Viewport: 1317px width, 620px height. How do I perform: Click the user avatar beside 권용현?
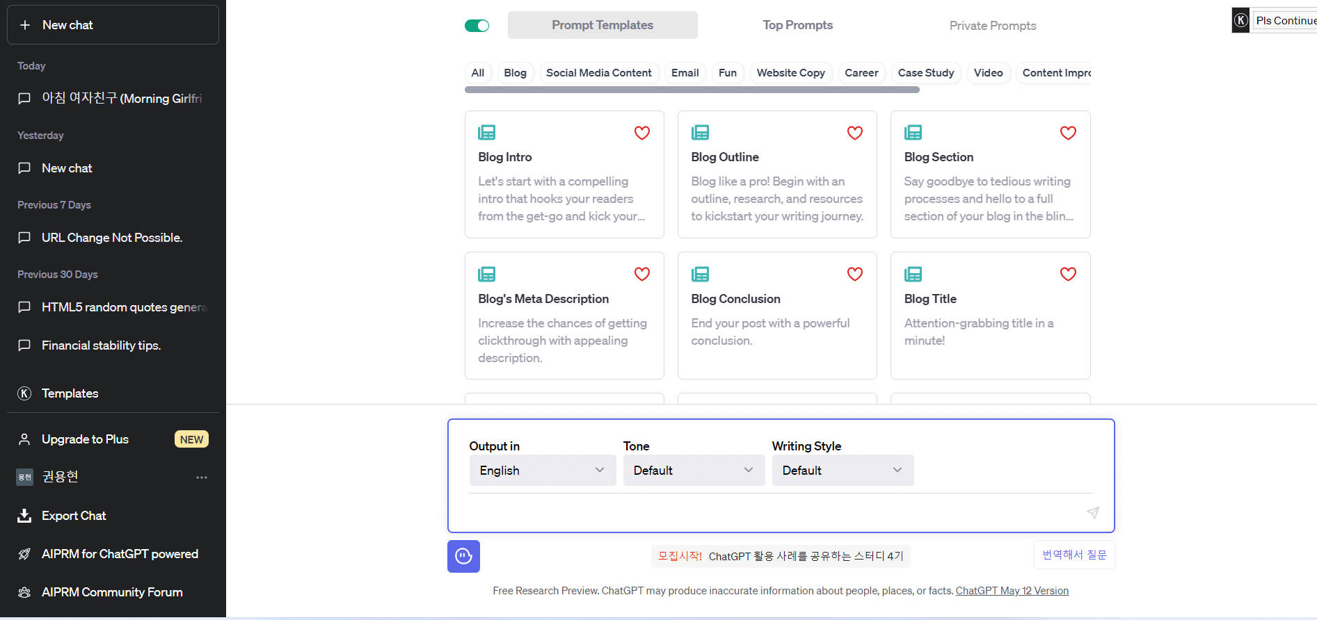(x=24, y=477)
